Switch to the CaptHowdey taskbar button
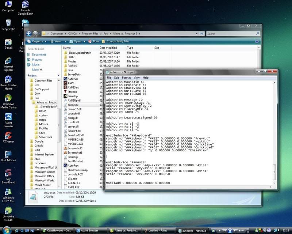 (x=57, y=231)
